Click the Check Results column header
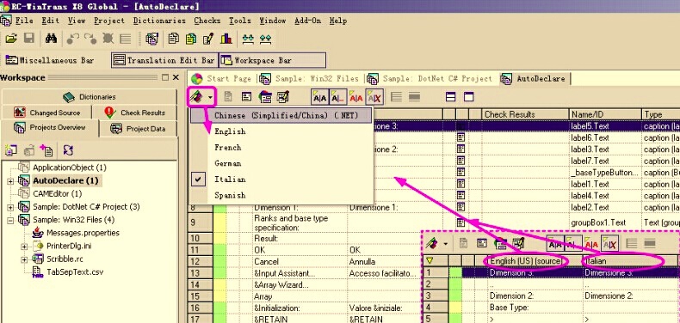The image size is (680, 323). point(525,114)
